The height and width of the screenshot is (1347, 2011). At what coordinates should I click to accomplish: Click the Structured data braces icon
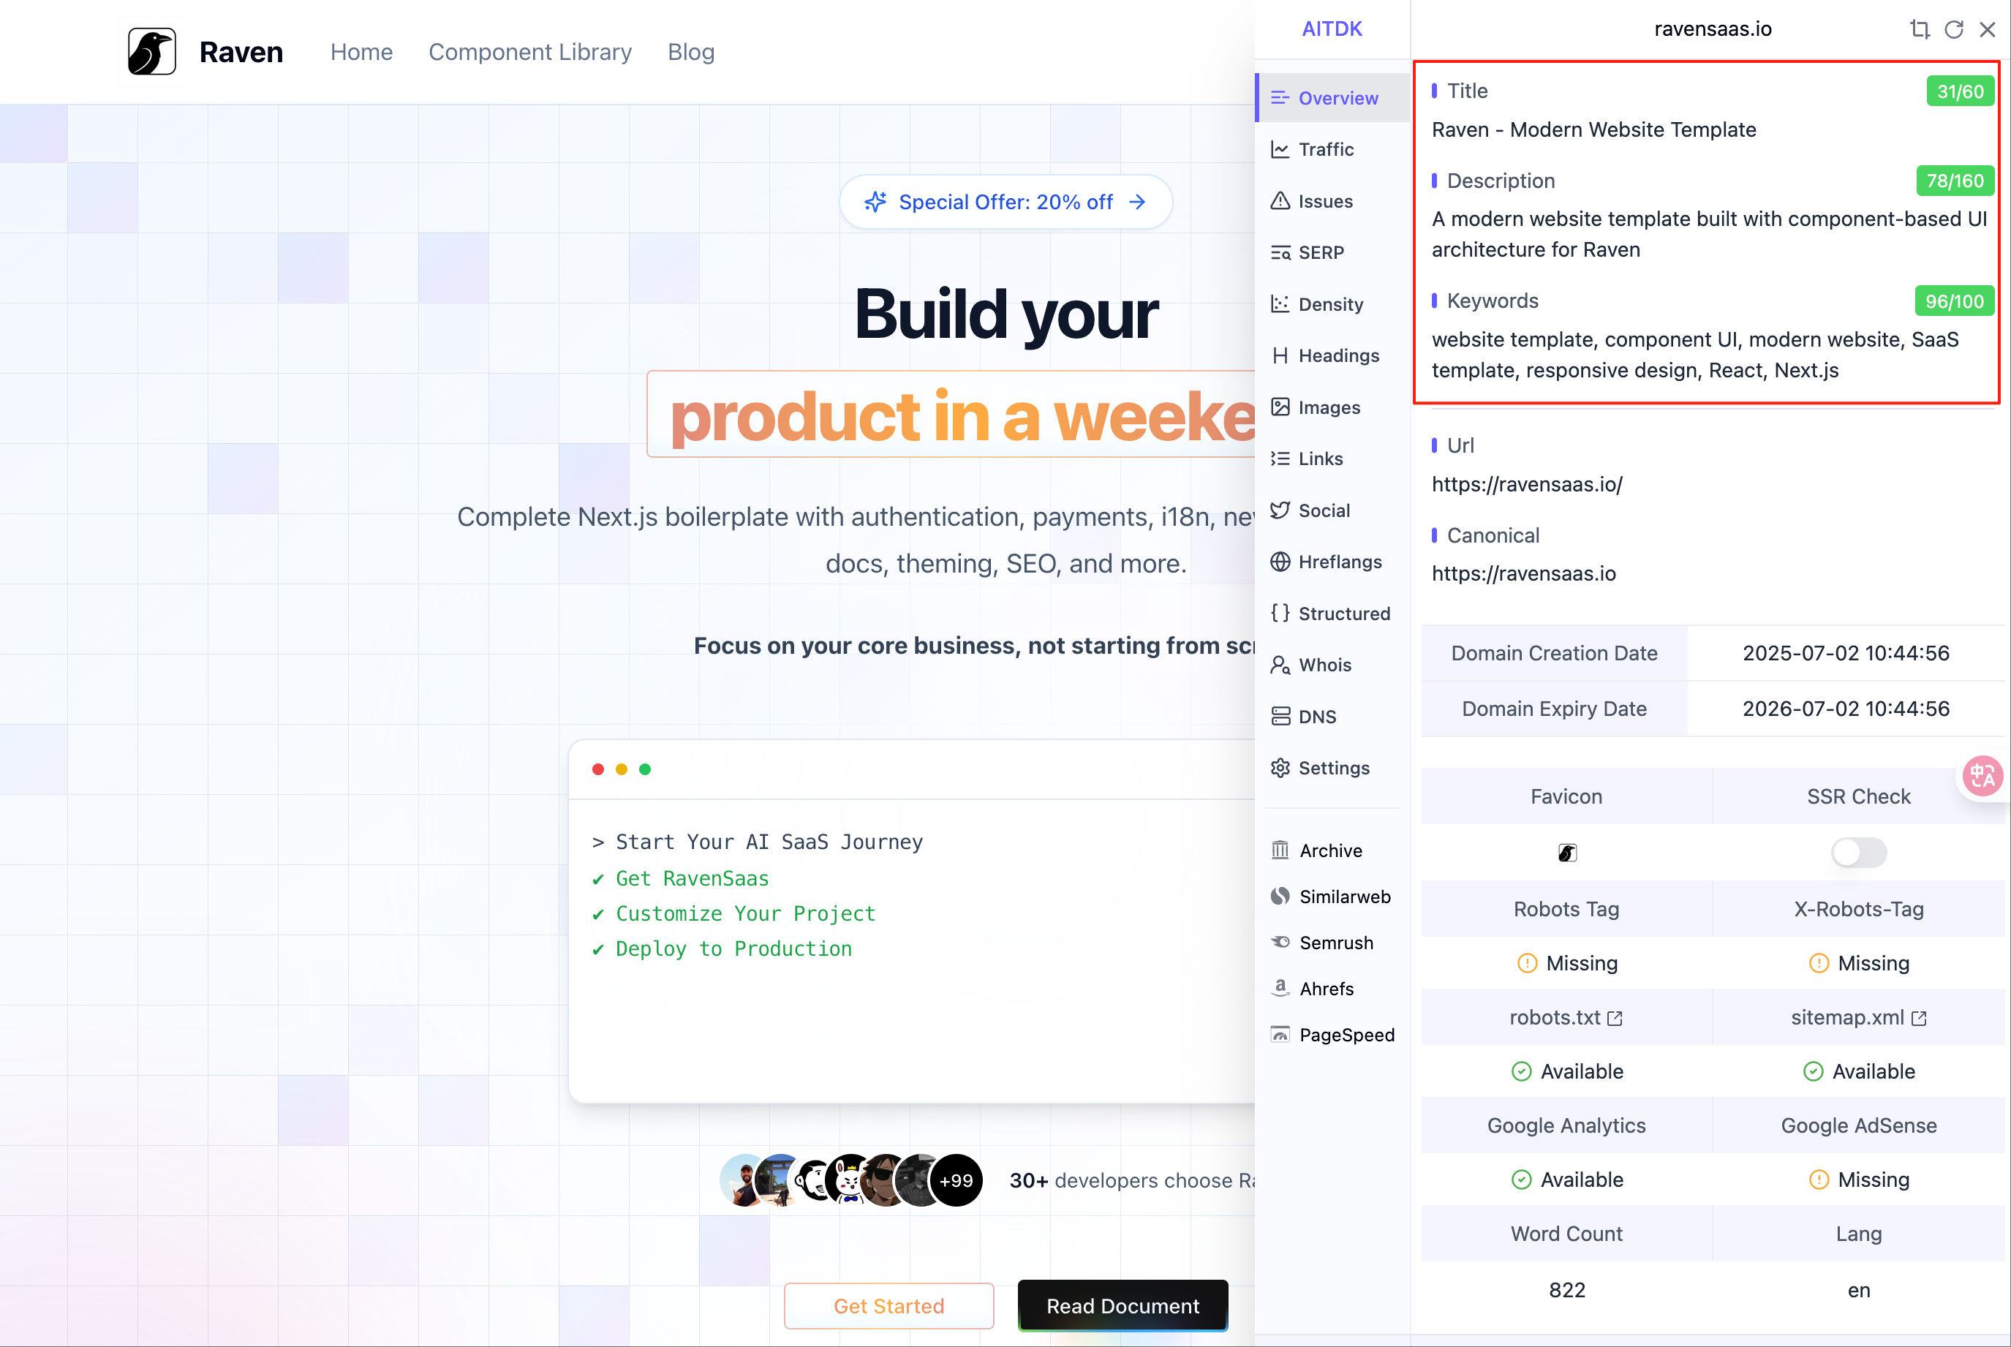click(1280, 614)
